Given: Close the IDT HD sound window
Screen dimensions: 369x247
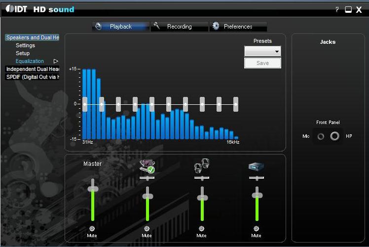Looking at the screenshot, I should coord(359,10).
